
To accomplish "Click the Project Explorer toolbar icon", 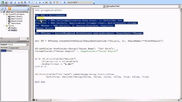I will click(x=51, y=2).
